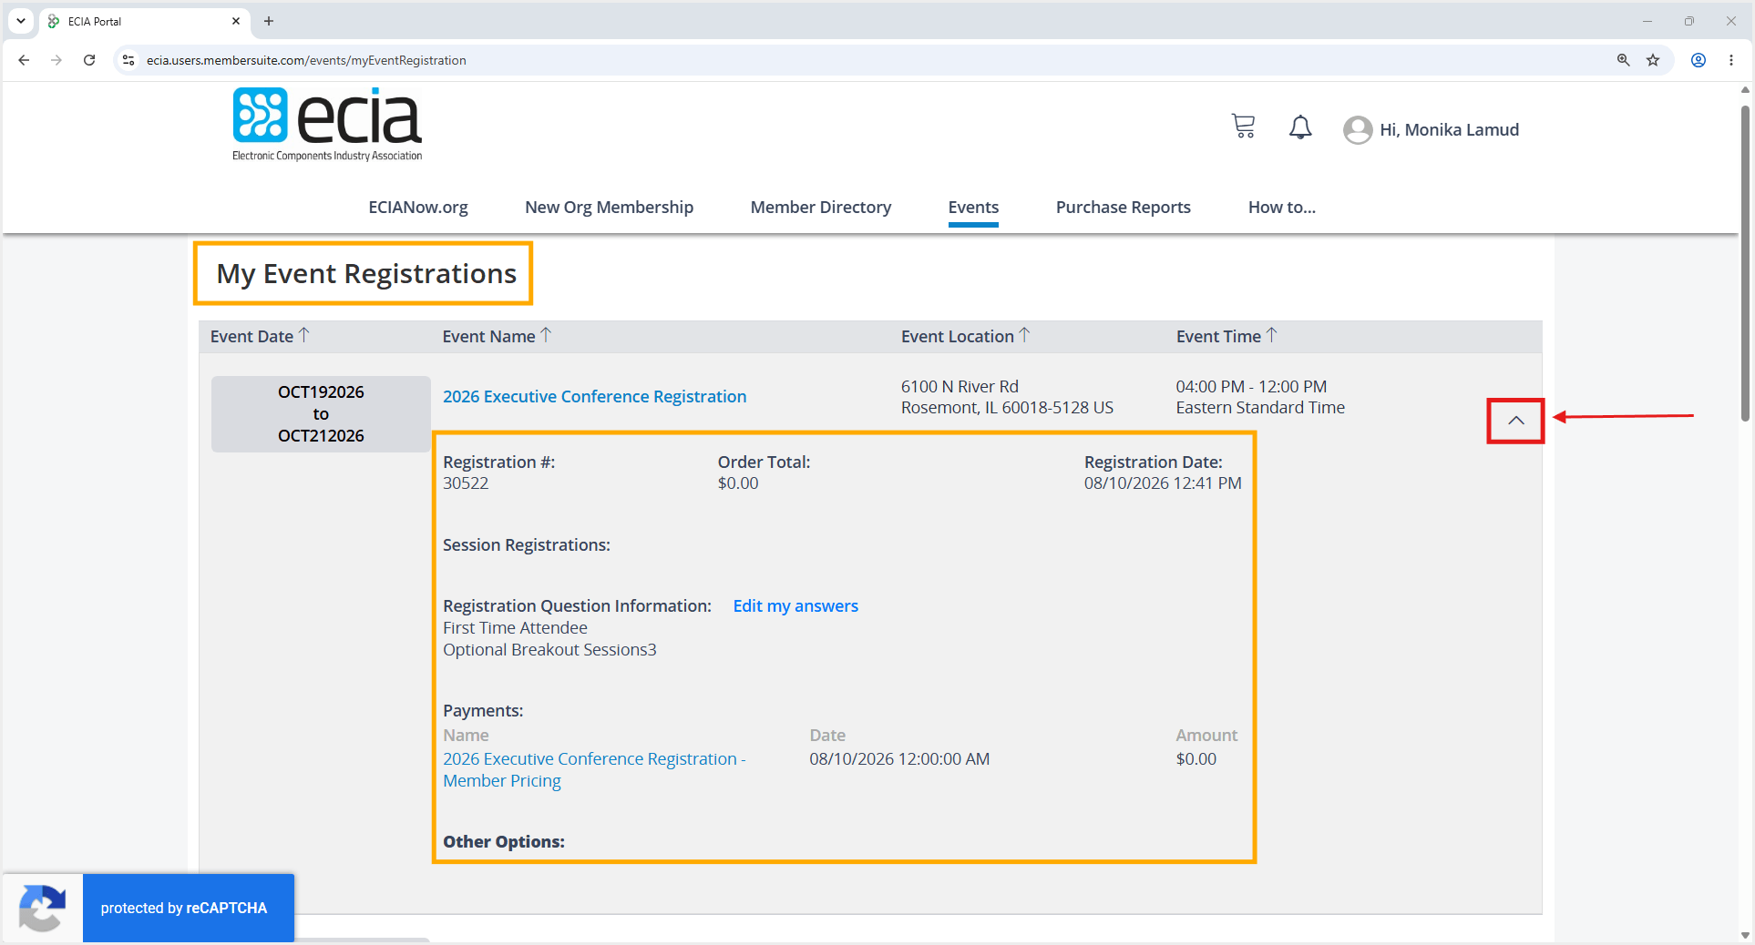Select the ECIA Portal browser tab
This screenshot has height=945, width=1755.
click(x=144, y=21)
